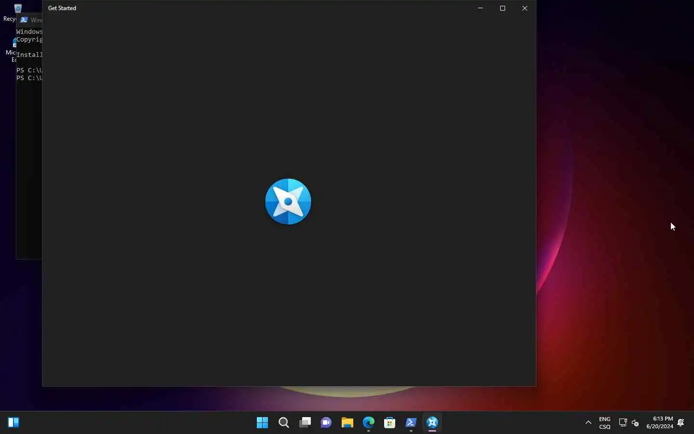Open the network status tray icon
This screenshot has width=694, height=434.
623,423
